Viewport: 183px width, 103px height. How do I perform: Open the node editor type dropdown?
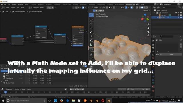point(3,8)
